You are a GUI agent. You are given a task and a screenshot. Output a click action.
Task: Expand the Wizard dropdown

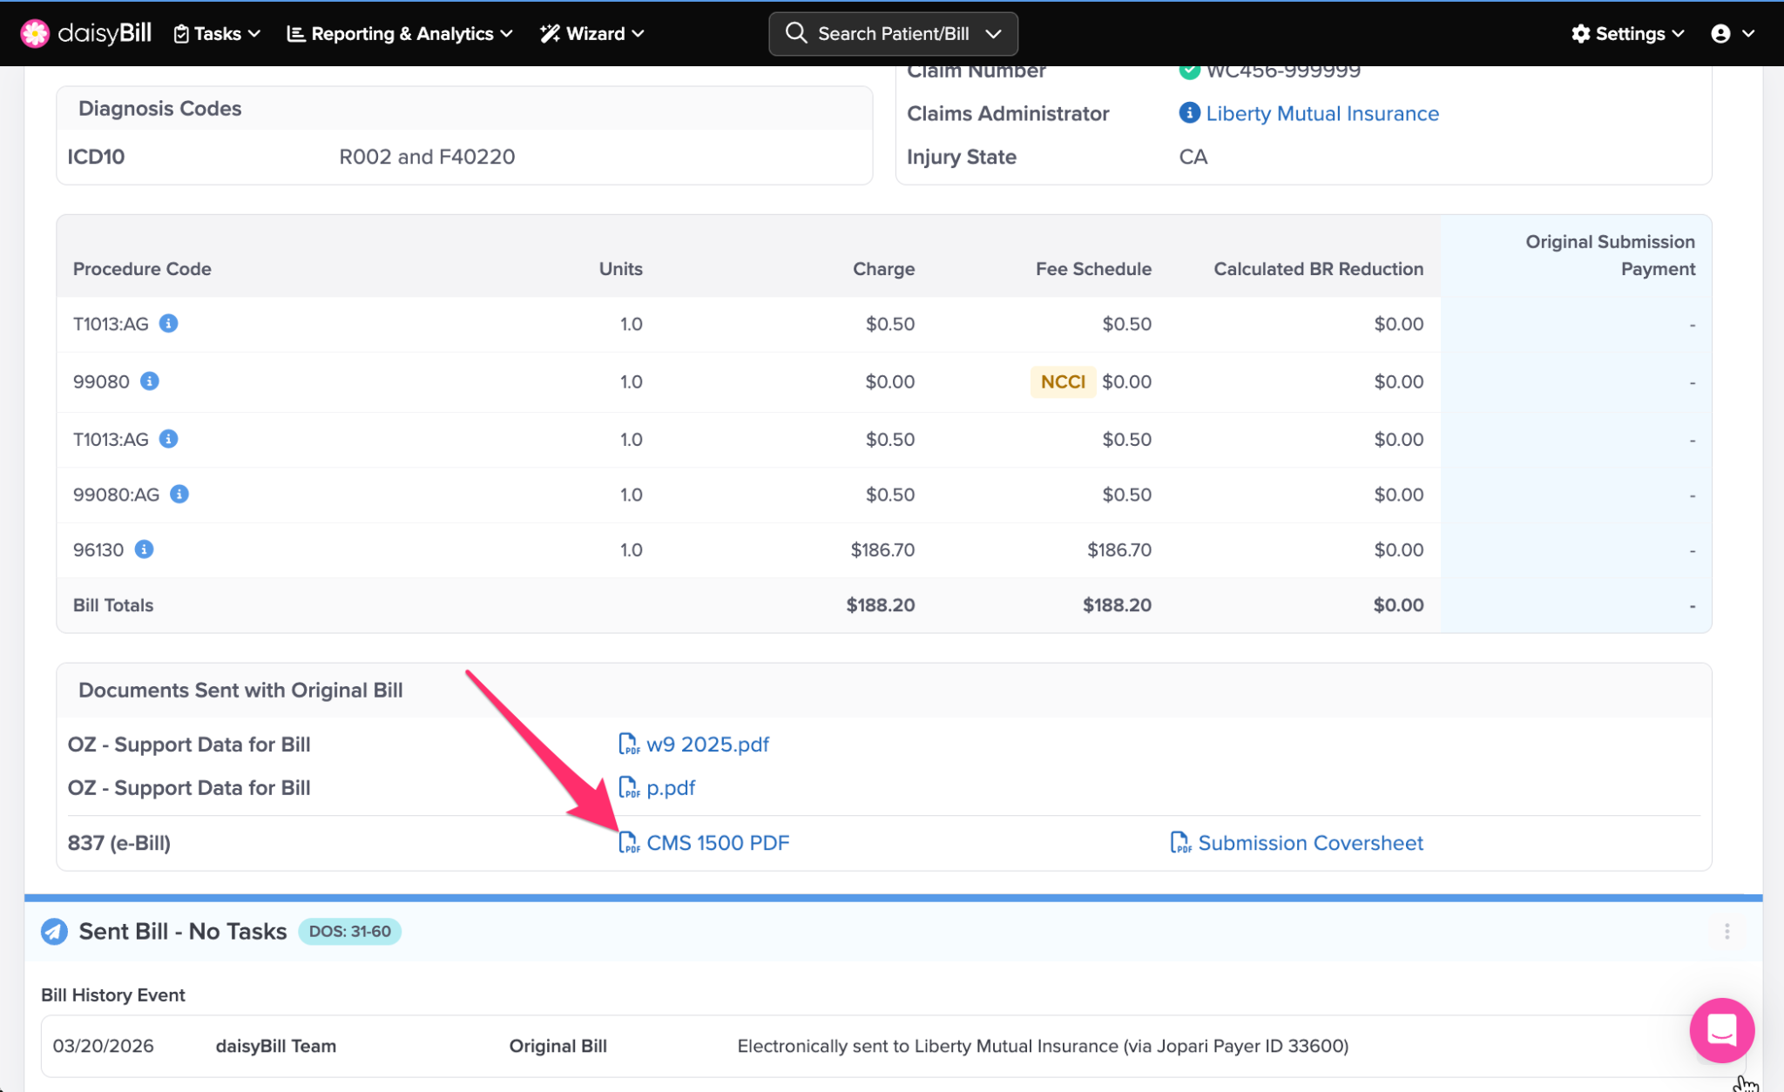pos(592,33)
